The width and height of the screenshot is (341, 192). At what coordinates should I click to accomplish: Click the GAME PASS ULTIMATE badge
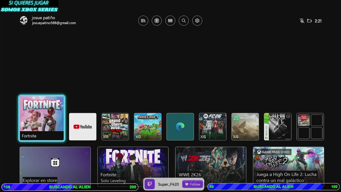[273, 152]
